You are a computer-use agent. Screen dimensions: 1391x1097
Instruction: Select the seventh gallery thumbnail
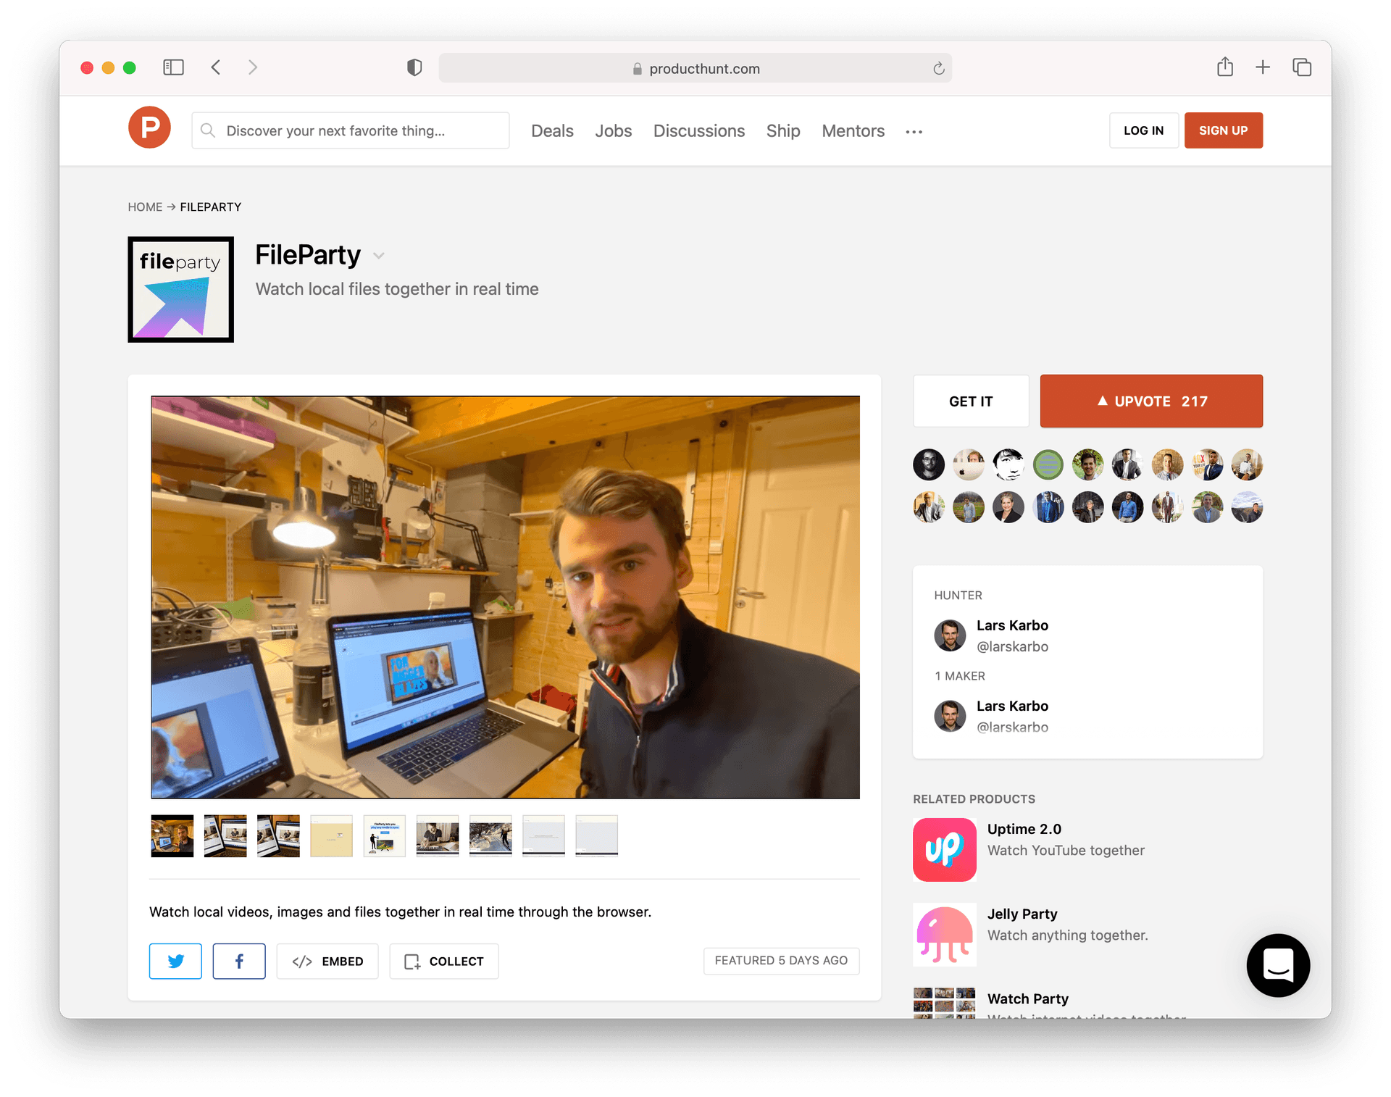pos(490,836)
